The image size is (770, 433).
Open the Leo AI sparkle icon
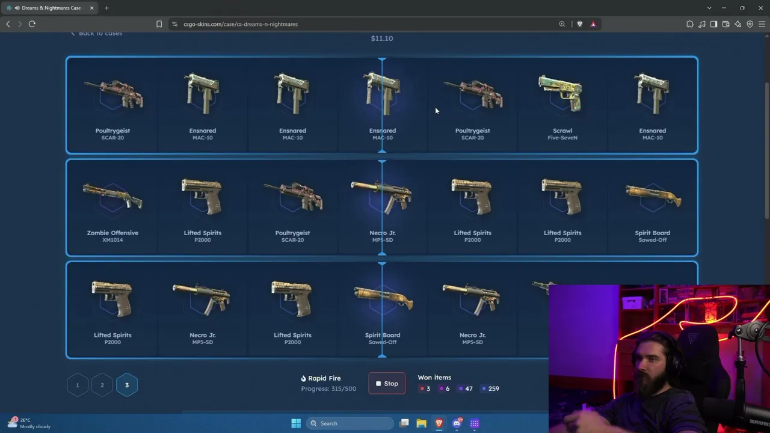coord(738,24)
